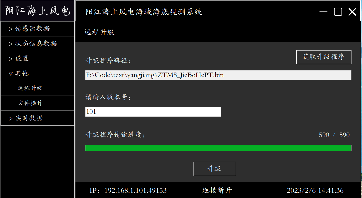
Task: Select the 状态信息数据 menu entry
Action: point(37,44)
